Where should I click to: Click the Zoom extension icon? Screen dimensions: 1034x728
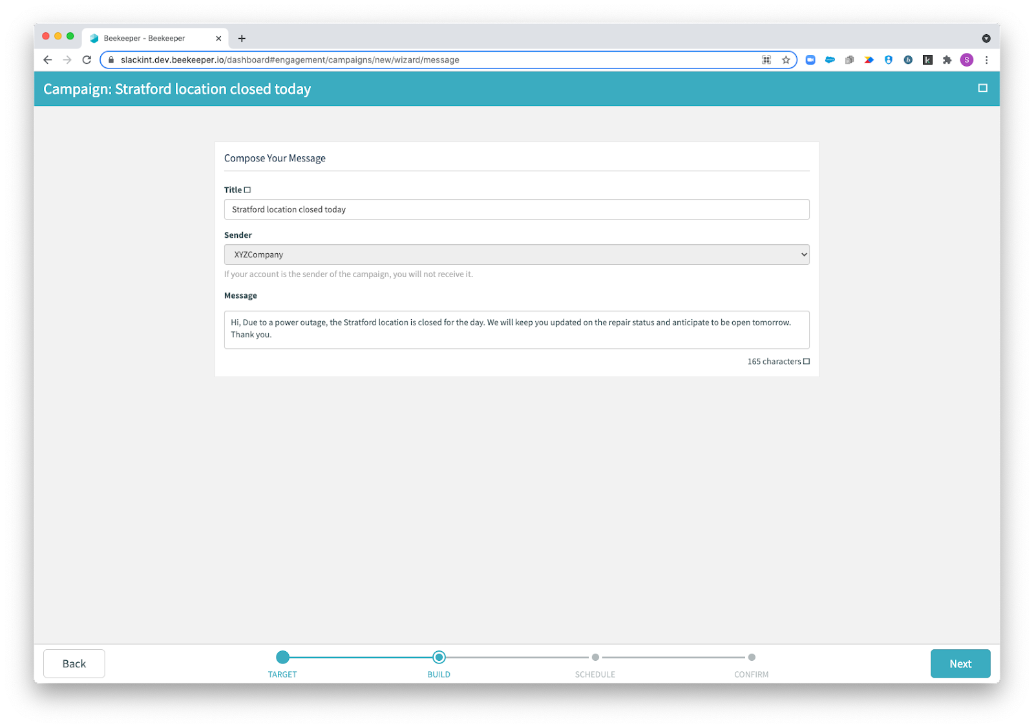pos(810,60)
